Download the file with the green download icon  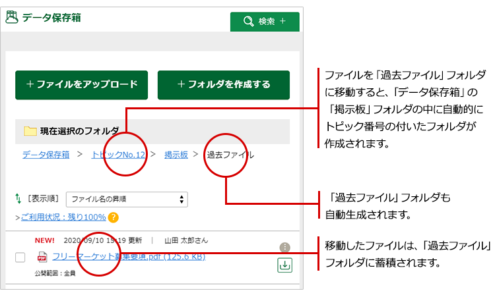(284, 265)
